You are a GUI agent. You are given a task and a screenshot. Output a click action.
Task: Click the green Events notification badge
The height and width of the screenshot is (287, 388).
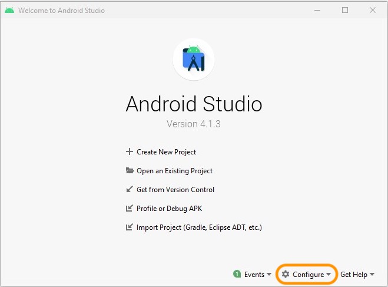237,274
